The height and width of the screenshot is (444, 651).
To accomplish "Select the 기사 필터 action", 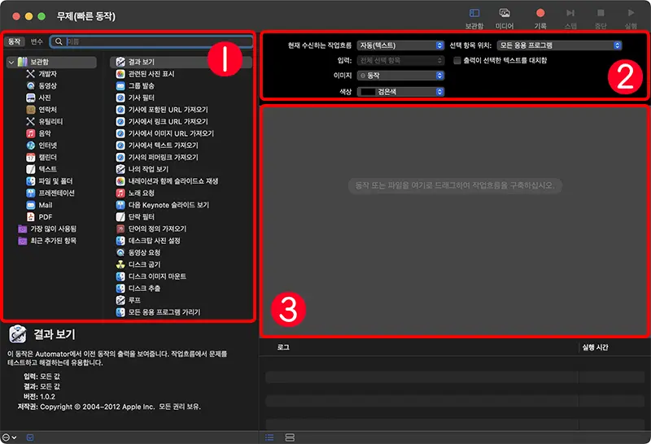I will (135, 98).
